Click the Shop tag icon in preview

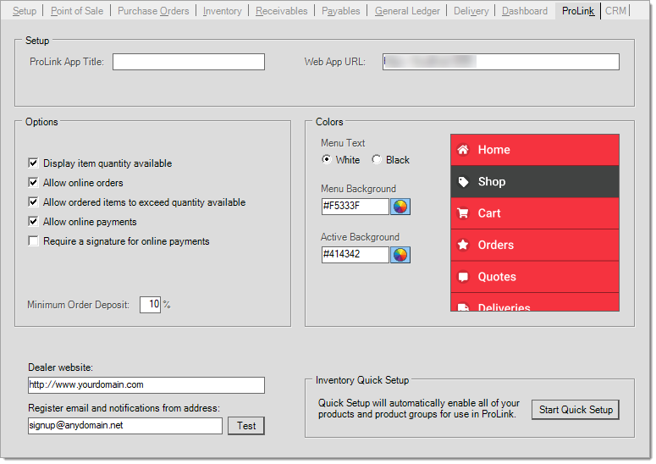coord(463,181)
